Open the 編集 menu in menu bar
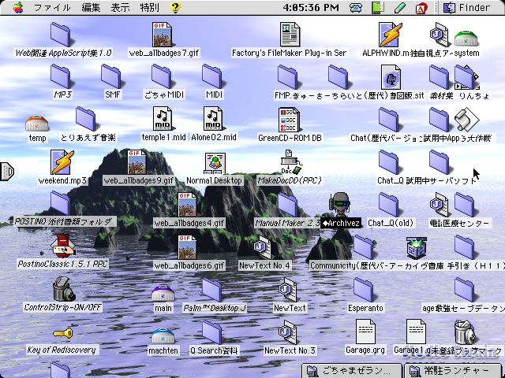This screenshot has height=378, width=505. tap(91, 8)
